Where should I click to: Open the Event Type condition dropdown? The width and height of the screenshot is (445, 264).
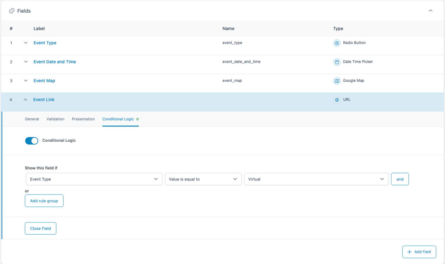94,179
